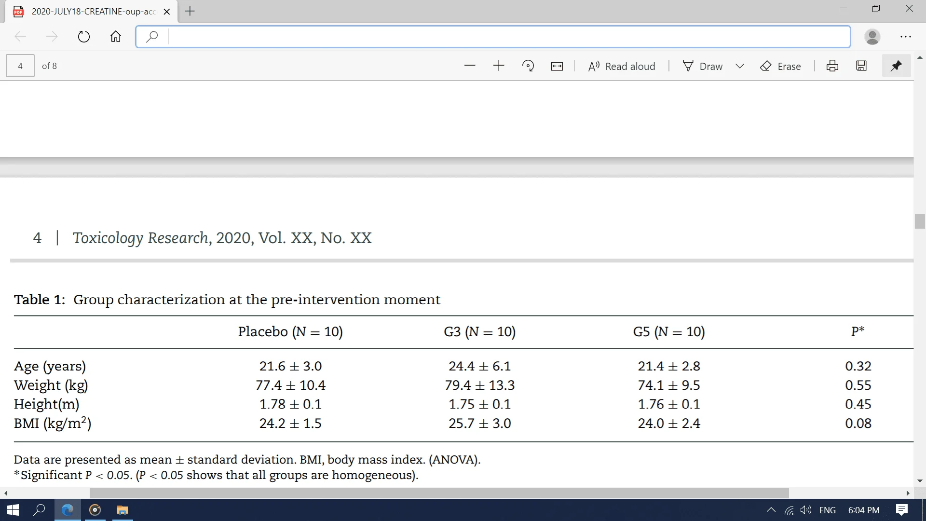
Task: Click the Zoom In plus button
Action: click(498, 65)
